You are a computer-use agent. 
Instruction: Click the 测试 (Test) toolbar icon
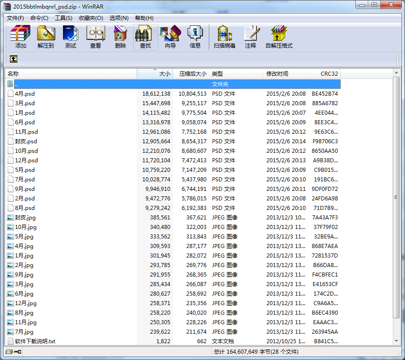click(x=71, y=33)
